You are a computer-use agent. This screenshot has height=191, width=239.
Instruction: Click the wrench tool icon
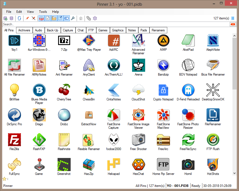[73, 19]
